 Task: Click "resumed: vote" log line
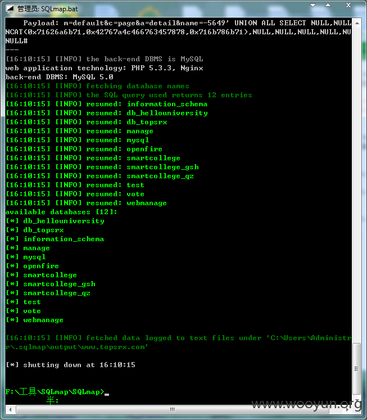coord(75,194)
